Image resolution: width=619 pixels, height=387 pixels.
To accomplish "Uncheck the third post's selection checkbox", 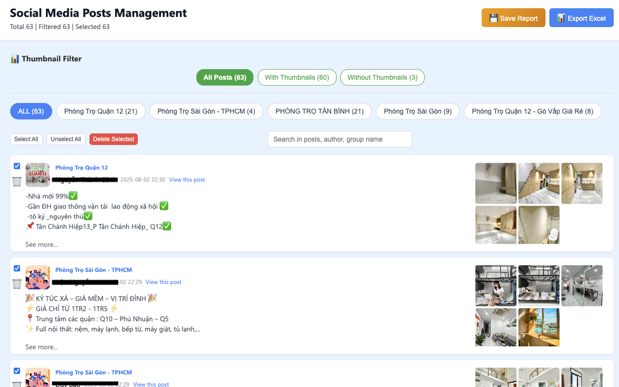I will [17, 371].
